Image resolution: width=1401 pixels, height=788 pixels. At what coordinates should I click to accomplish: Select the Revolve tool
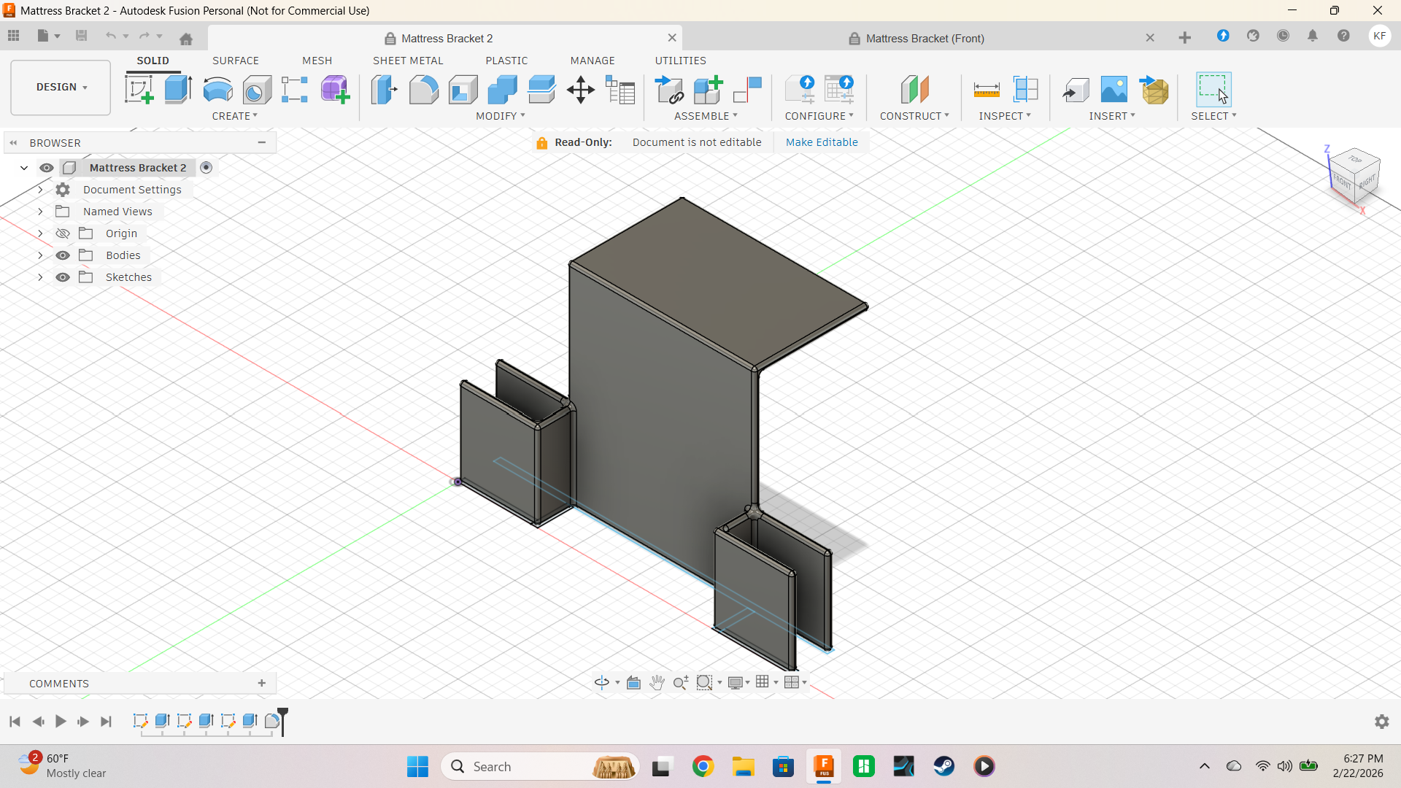tap(217, 90)
